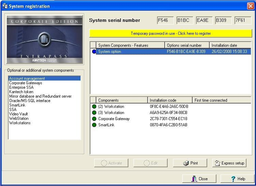
Task: Click the exit door icon on Close
Action: click(x=194, y=179)
